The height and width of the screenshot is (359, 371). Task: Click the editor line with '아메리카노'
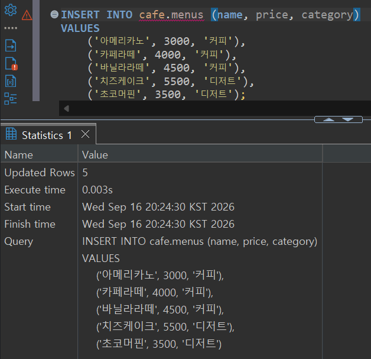tap(166, 41)
